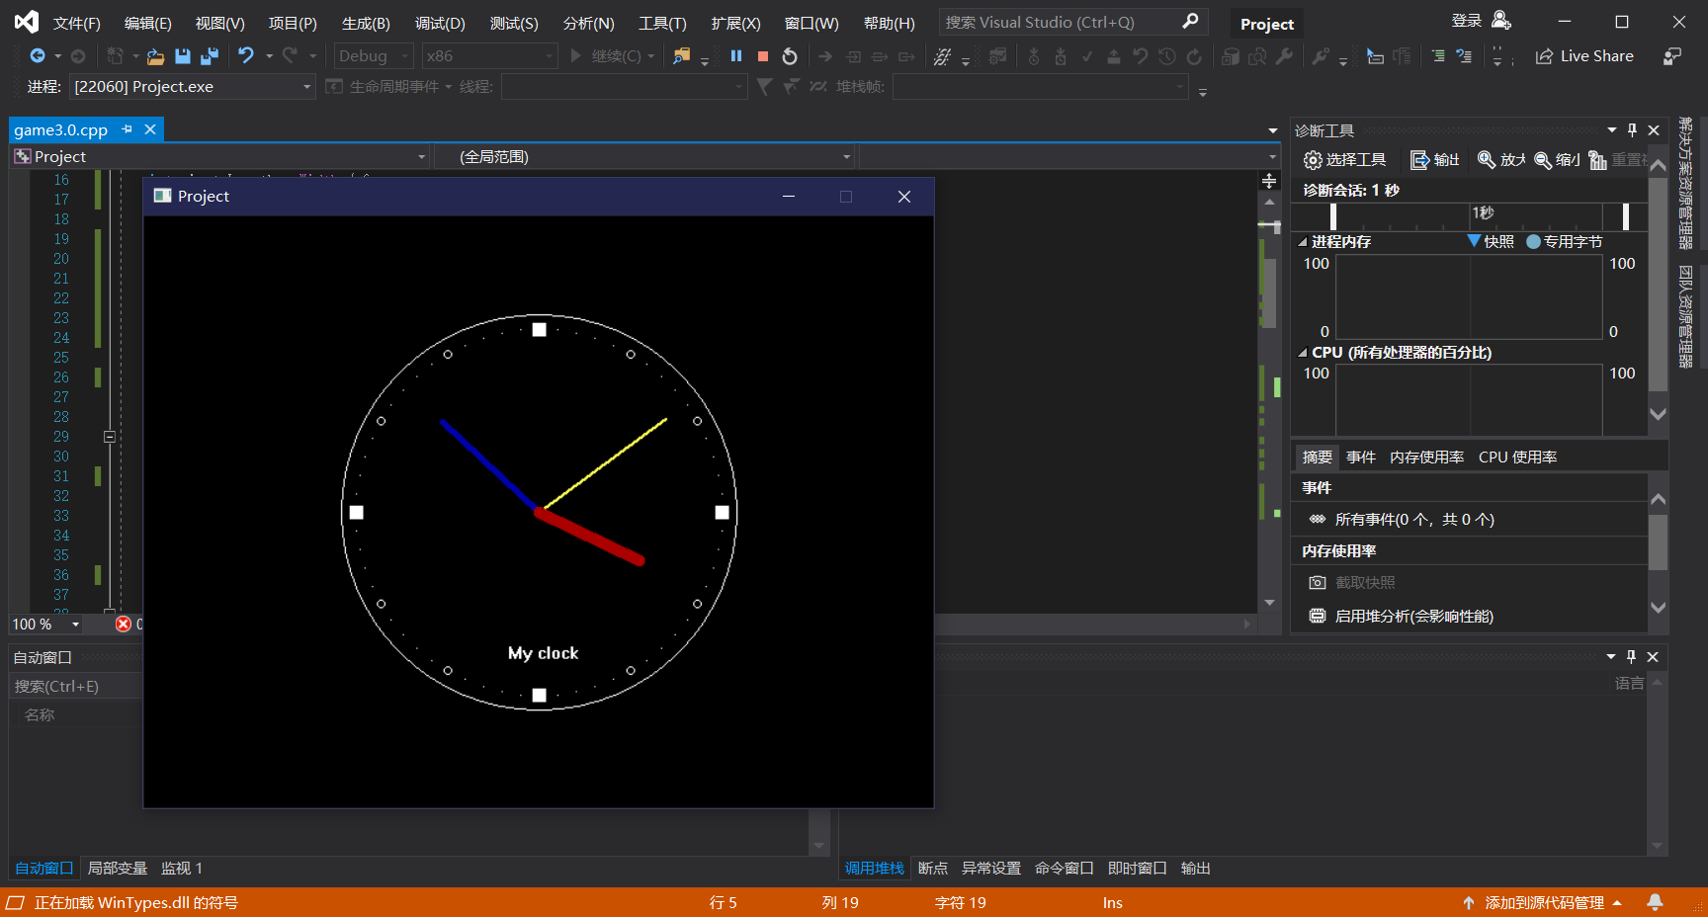
Task: Open the x86 platform dropdown
Action: [x=489, y=56]
